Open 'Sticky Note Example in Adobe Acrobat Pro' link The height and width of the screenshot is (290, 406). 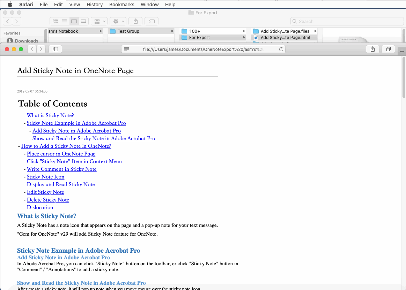point(76,123)
